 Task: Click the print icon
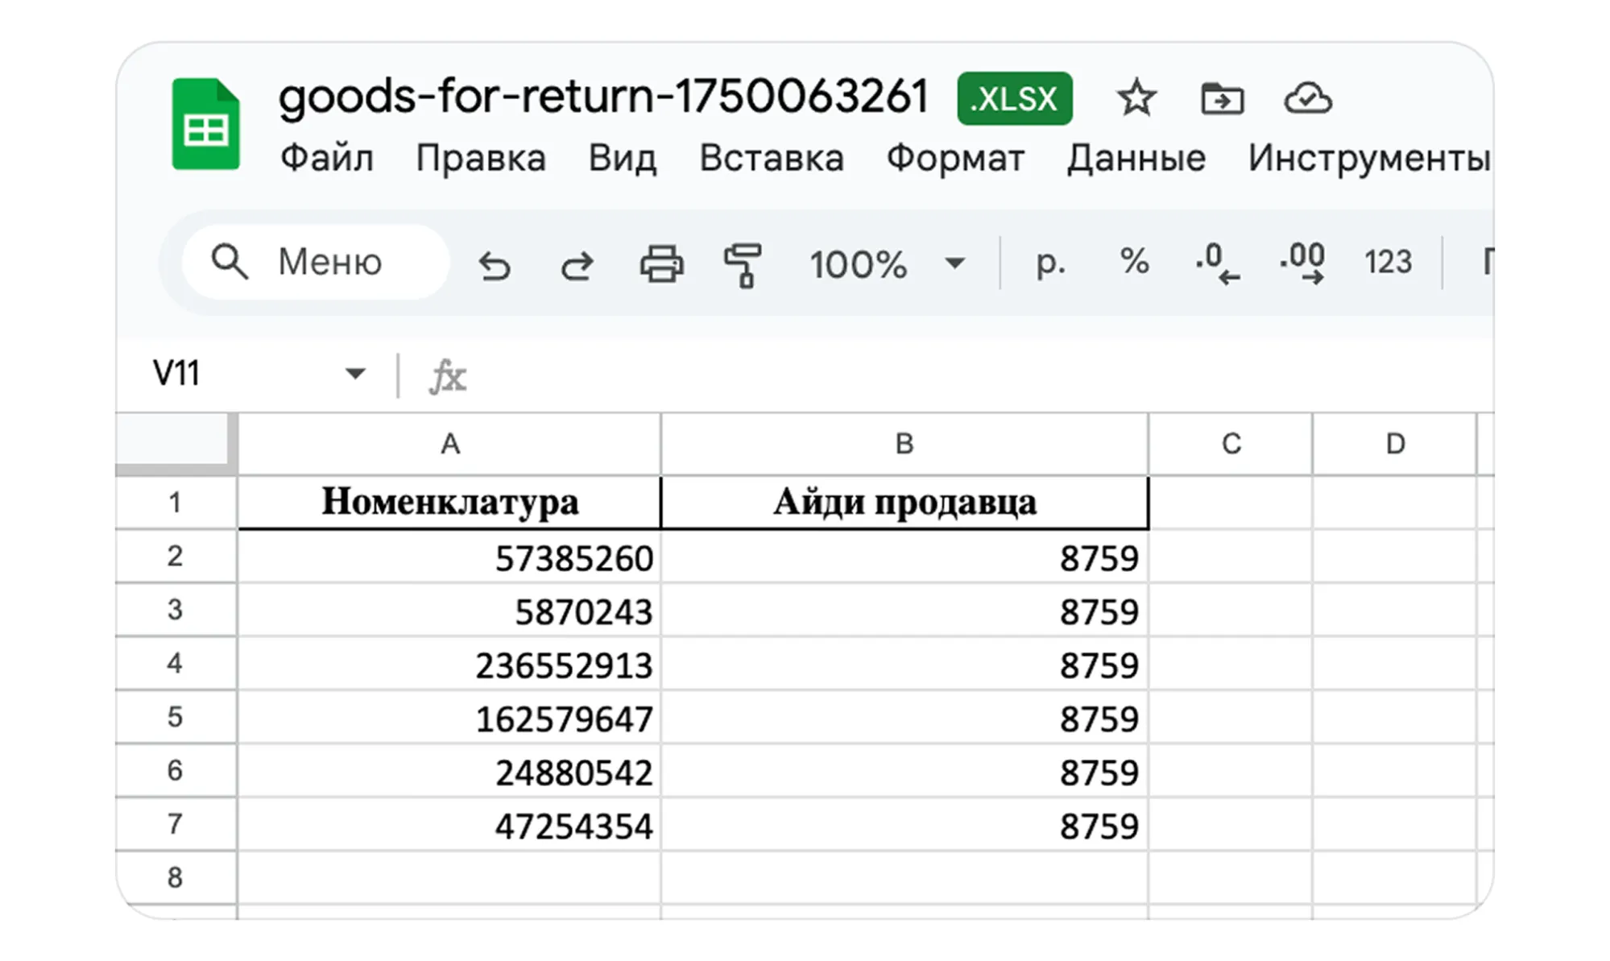pyautogui.click(x=661, y=264)
